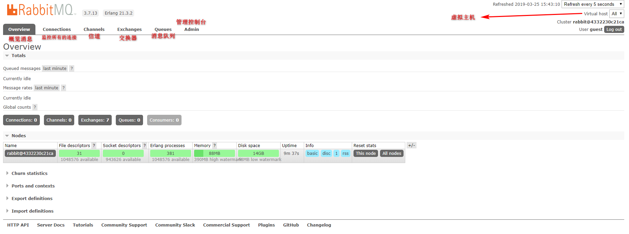
Task: Click the Socket descriptors 0 bar
Action: coord(123,154)
